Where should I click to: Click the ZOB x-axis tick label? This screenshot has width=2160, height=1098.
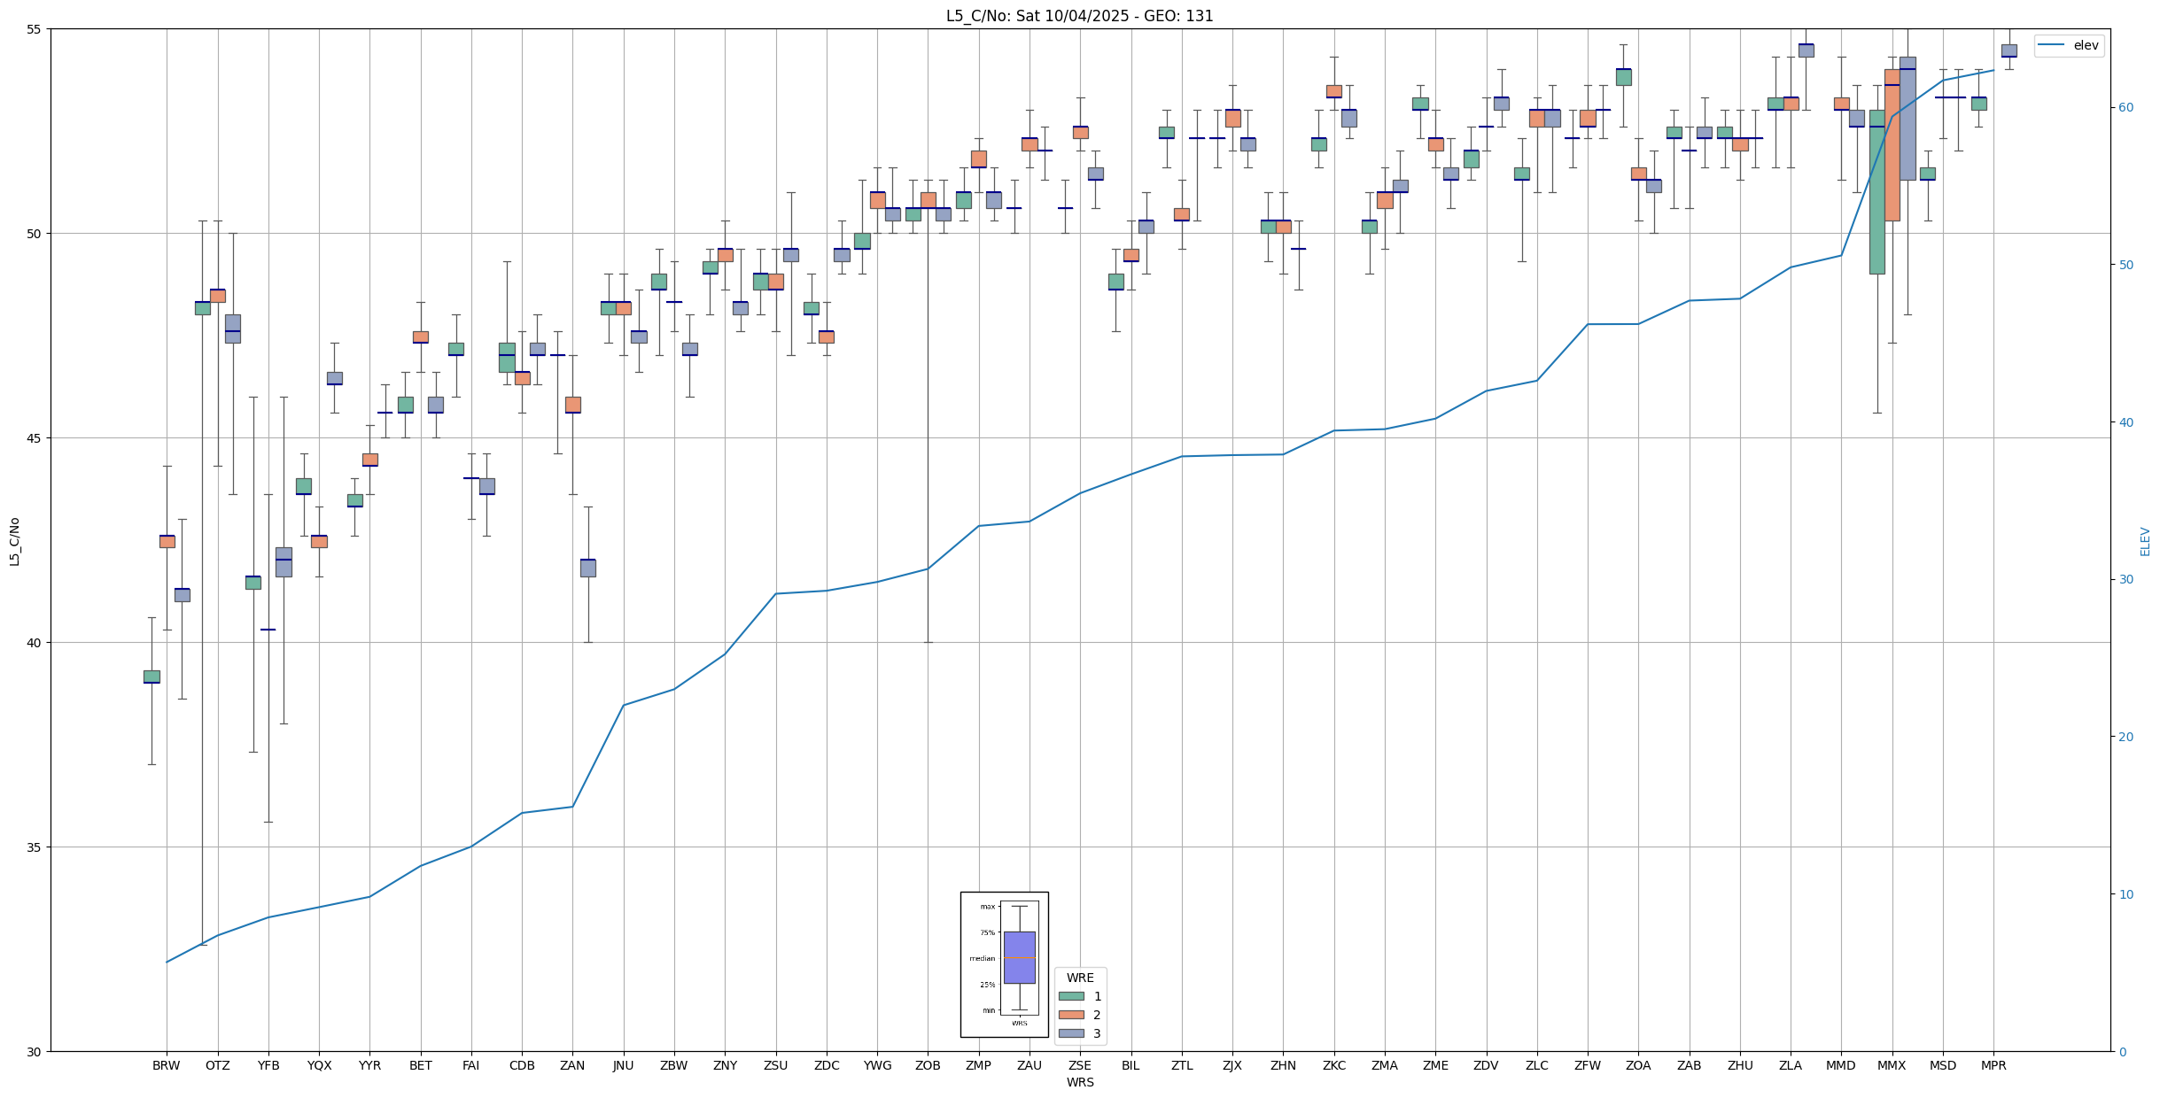coord(928,1065)
